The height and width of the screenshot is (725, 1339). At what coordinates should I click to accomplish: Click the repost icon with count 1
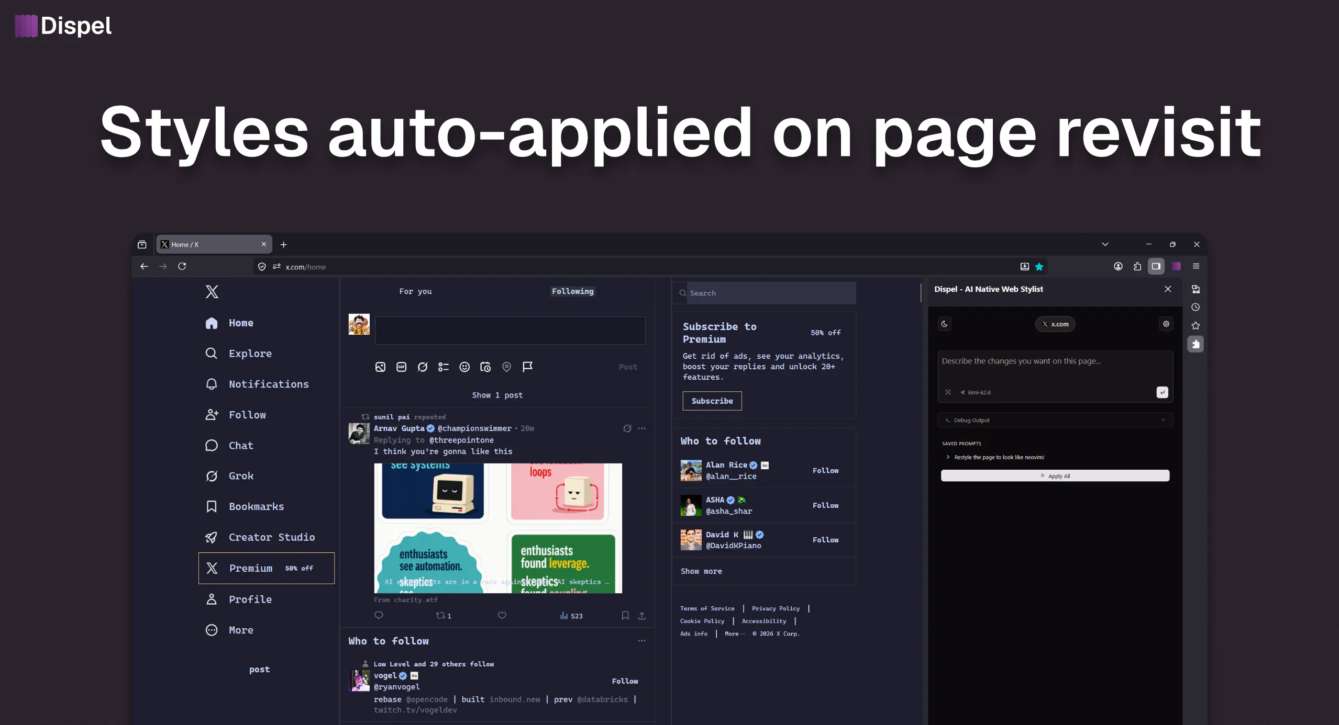click(444, 616)
